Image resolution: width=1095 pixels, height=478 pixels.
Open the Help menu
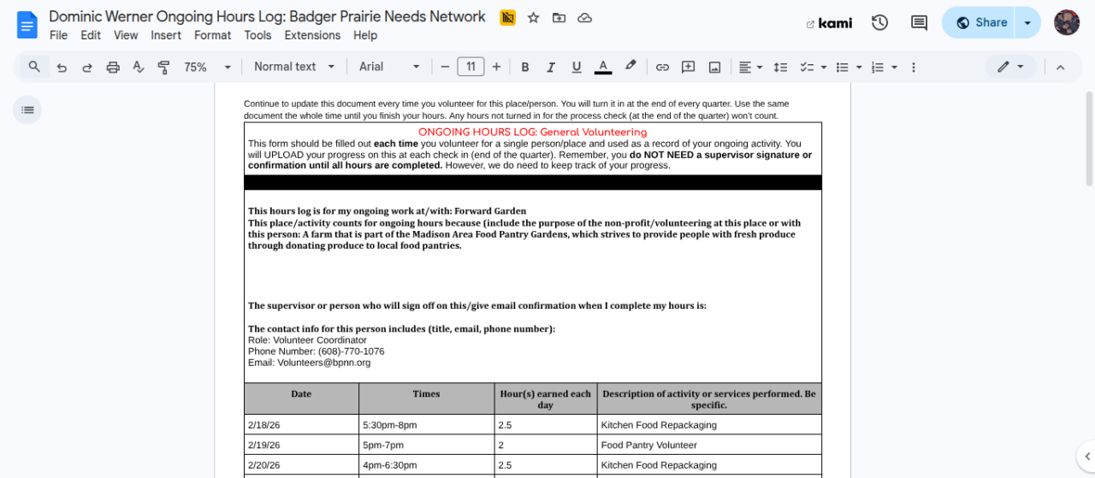click(x=365, y=35)
